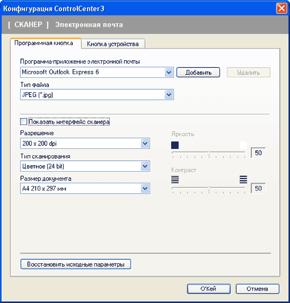Click the Яркость slider thumb

coord(209,153)
